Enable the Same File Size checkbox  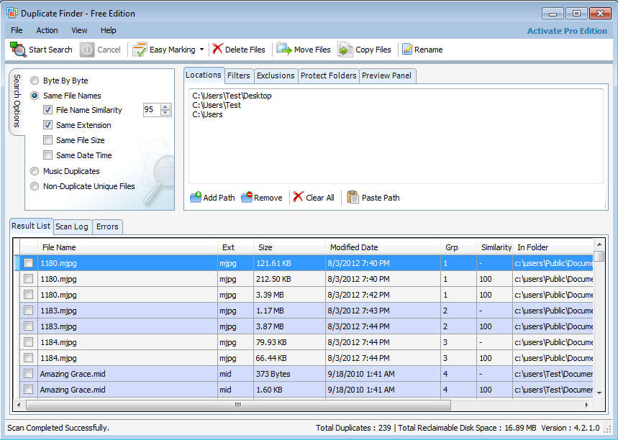point(47,140)
